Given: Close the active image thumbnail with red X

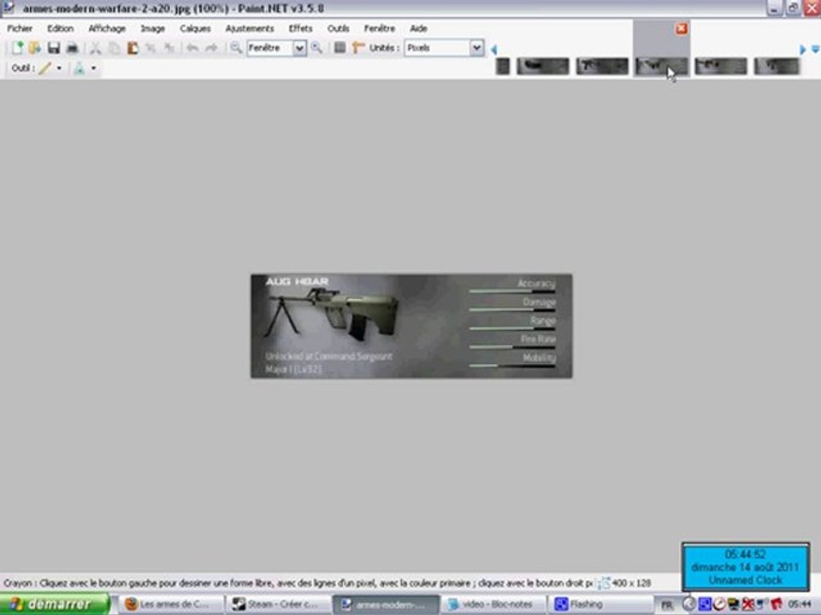Looking at the screenshot, I should tap(682, 29).
